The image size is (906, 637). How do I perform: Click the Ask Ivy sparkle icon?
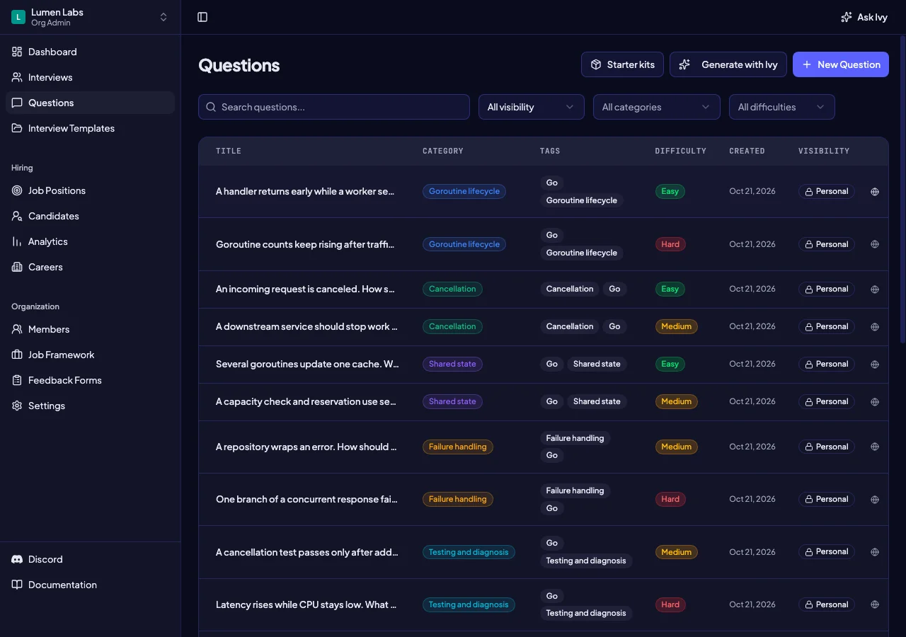[846, 17]
